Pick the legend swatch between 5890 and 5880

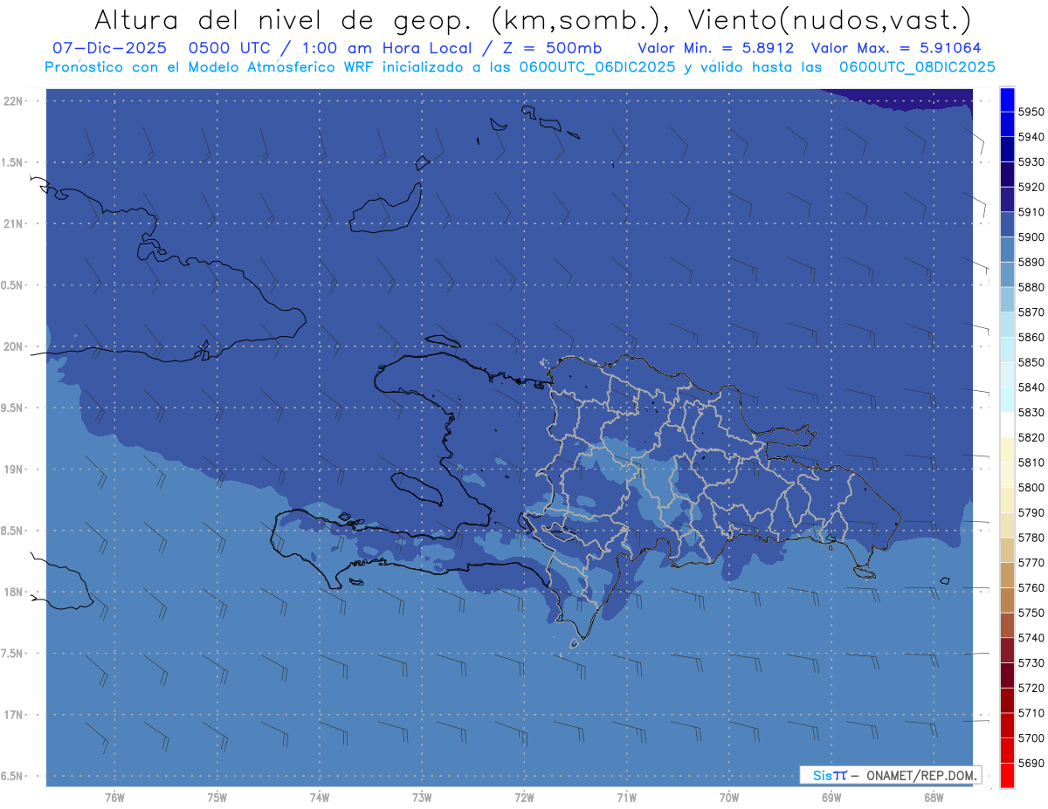pyautogui.click(x=1006, y=274)
